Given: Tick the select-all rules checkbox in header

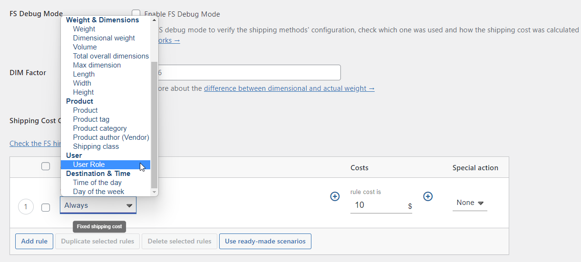Looking at the screenshot, I should 46,166.
